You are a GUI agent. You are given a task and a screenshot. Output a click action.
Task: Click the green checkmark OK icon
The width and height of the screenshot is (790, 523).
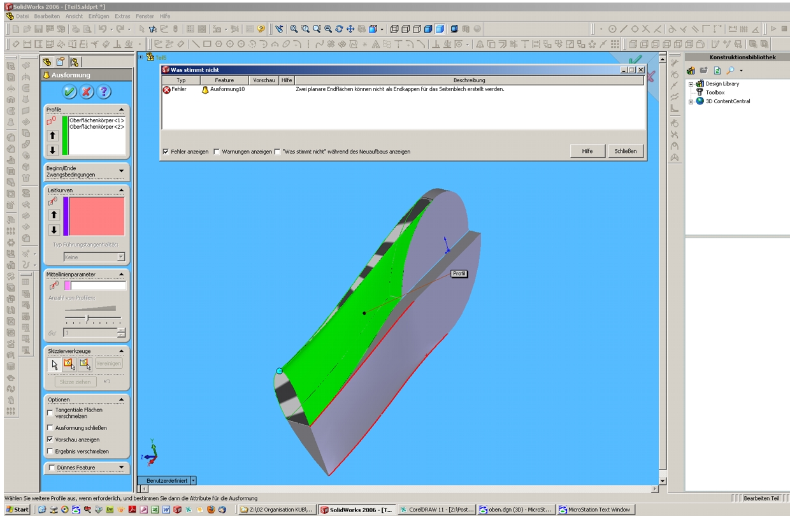pos(70,92)
